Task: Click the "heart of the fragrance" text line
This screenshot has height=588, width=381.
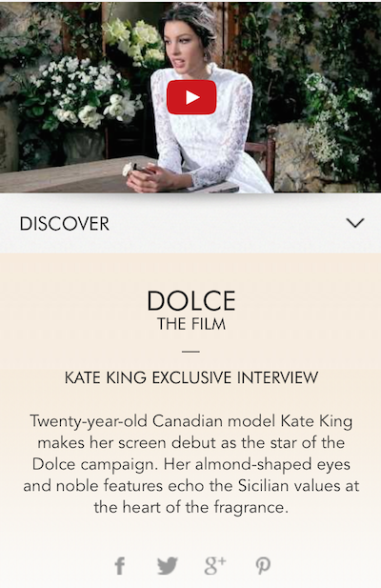Action: tap(191, 507)
